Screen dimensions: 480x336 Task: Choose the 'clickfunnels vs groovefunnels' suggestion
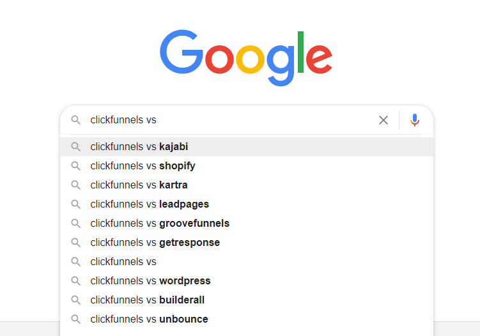click(x=160, y=224)
